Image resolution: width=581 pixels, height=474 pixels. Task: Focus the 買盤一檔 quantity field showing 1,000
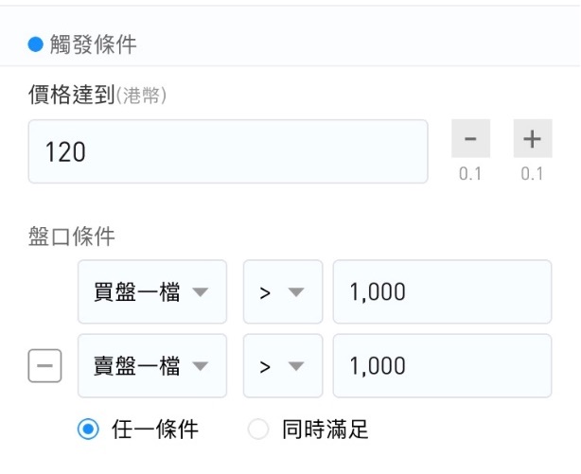(443, 291)
